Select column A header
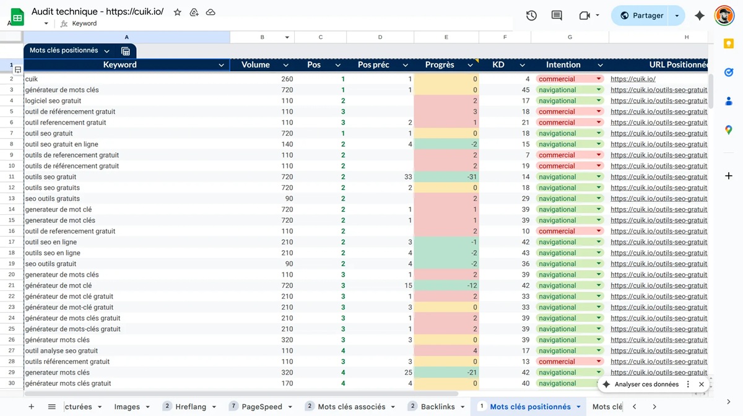Viewport: 743px width, 416px height. point(126,38)
